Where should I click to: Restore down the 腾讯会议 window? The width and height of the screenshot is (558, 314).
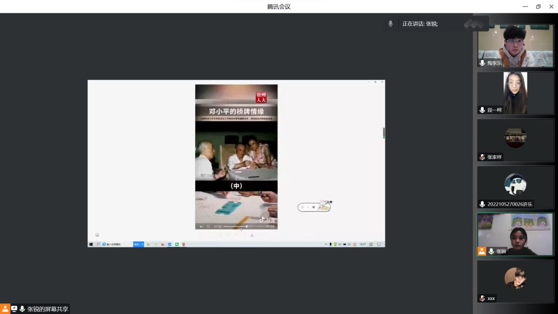coord(538,6)
